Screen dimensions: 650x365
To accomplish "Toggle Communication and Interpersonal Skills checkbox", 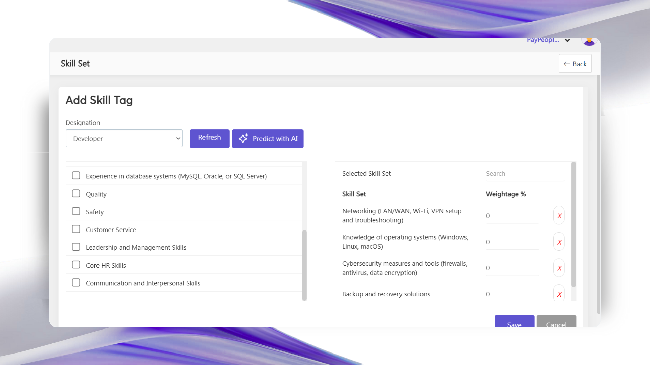I will click(76, 283).
